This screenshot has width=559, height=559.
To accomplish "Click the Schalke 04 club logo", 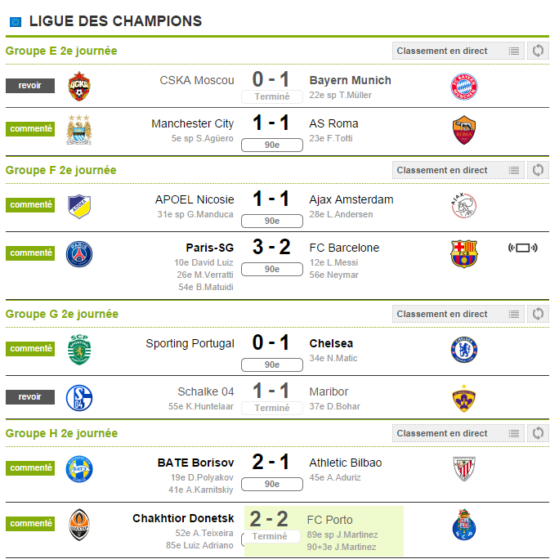I will pos(79,397).
